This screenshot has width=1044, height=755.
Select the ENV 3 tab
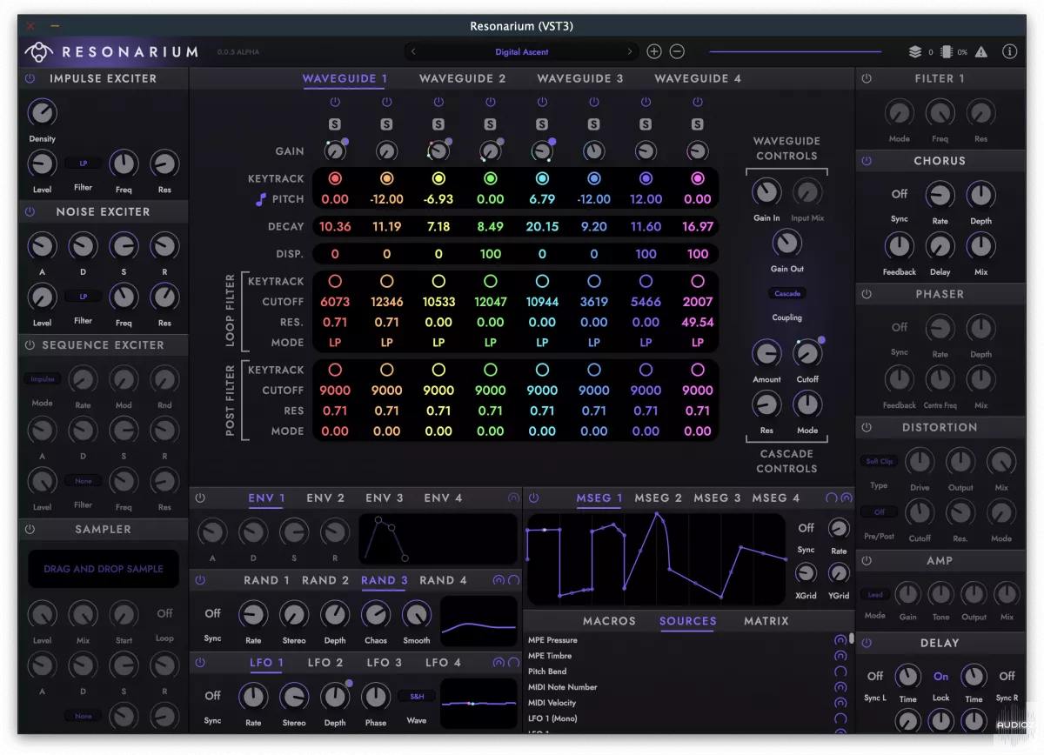(385, 498)
